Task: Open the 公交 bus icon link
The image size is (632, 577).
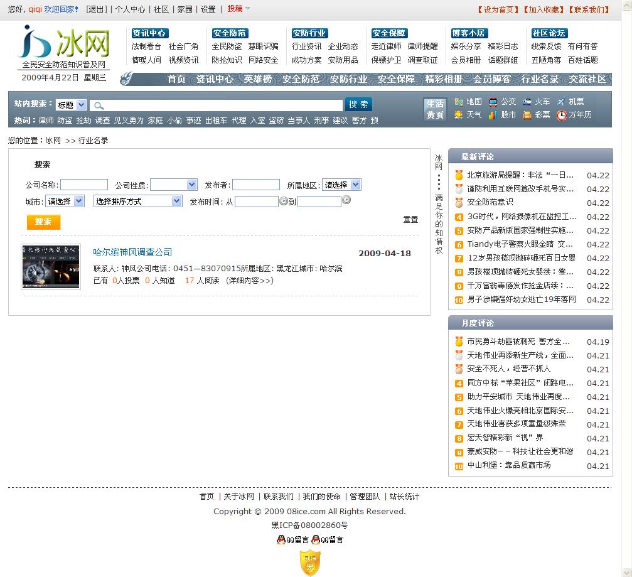Action: click(493, 102)
